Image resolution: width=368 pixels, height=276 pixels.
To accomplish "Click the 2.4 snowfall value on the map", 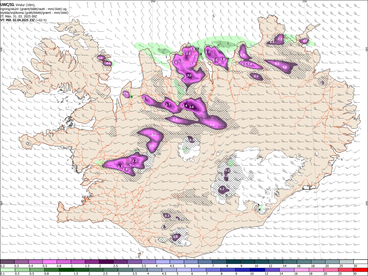I will pyautogui.click(x=185, y=106).
